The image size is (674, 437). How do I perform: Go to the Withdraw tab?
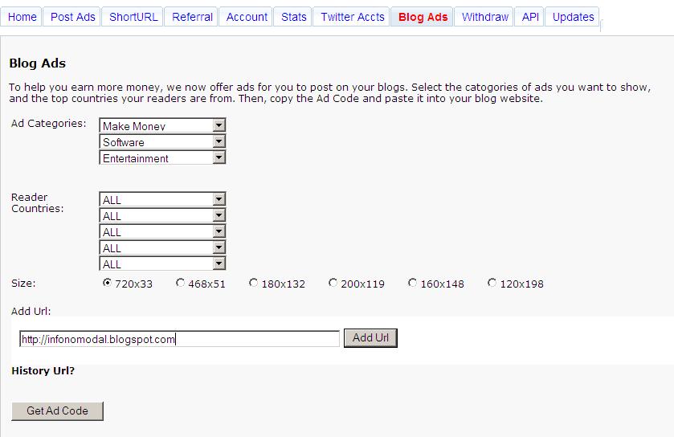(x=485, y=17)
